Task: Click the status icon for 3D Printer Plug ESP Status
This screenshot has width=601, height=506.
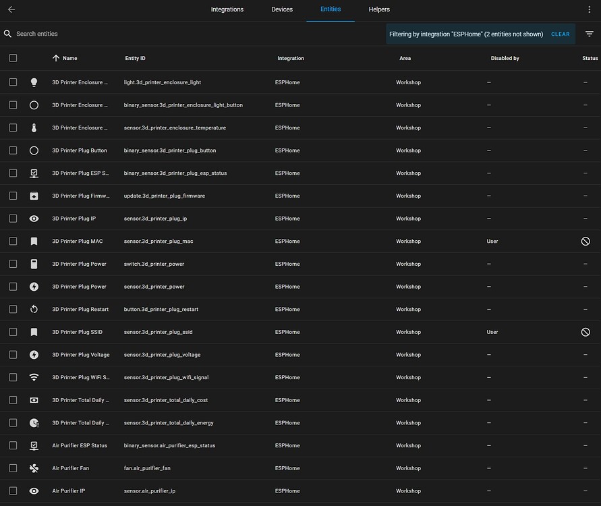Action: click(x=34, y=173)
